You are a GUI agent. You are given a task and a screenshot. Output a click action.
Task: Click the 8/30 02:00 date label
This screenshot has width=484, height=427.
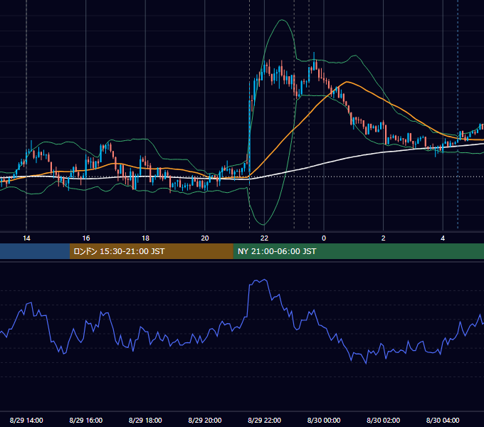pos(384,420)
